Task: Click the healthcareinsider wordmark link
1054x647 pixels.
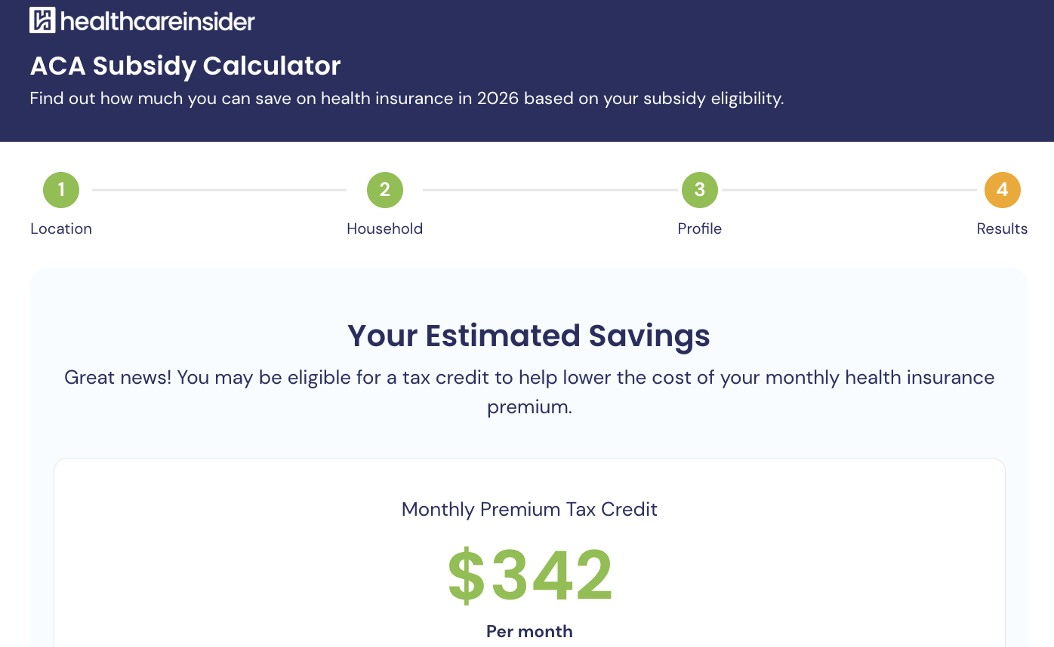Action: (159, 20)
